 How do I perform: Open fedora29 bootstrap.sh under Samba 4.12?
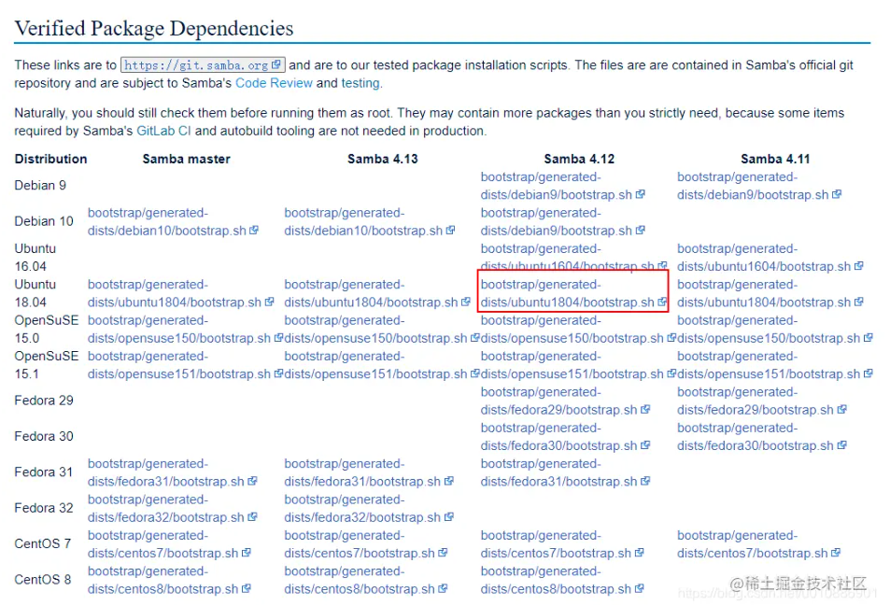[x=565, y=401]
